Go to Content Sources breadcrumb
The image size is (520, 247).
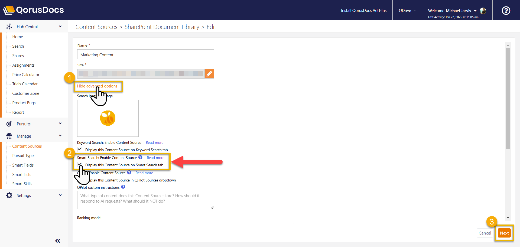tap(96, 27)
